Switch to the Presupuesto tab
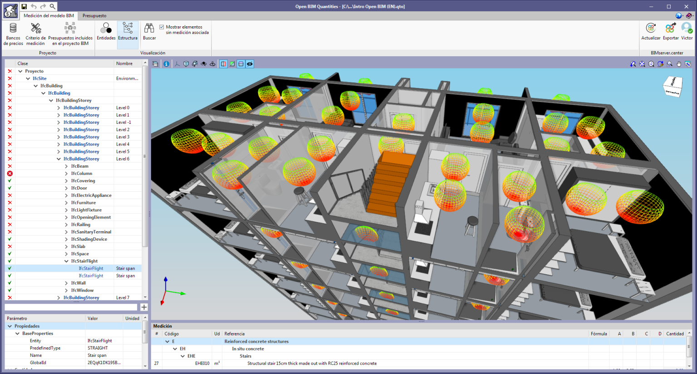 click(94, 15)
